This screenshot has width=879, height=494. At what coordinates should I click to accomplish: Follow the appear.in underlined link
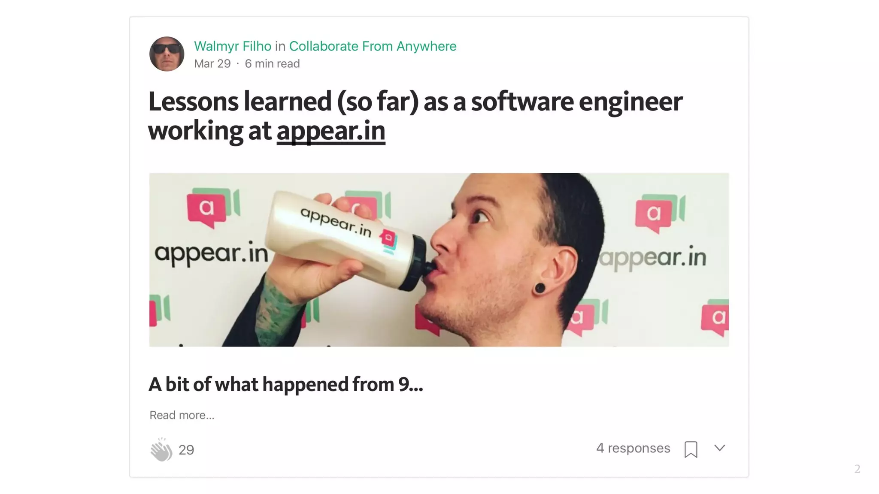[x=331, y=131]
